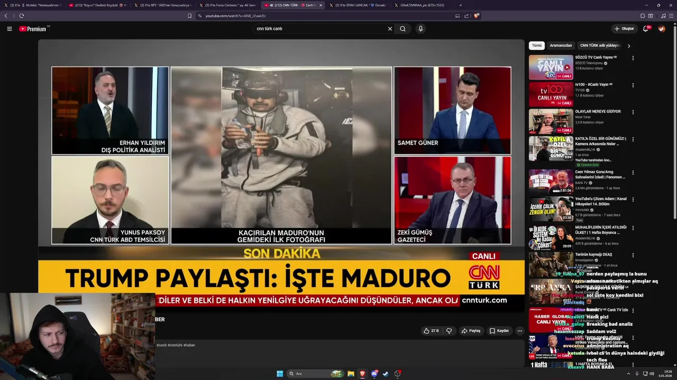
Task: Click the taskbar Ara search box
Action: click(315, 374)
